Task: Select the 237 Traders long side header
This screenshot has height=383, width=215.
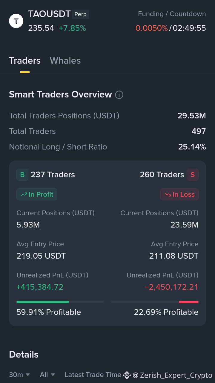Action: 53,175
